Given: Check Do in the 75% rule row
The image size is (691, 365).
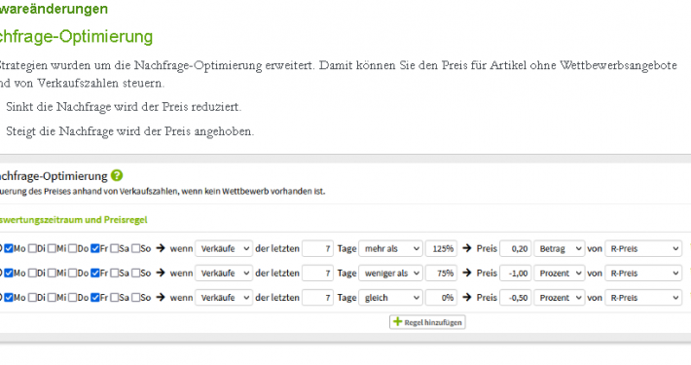Looking at the screenshot, I should pyautogui.click(x=73, y=274).
